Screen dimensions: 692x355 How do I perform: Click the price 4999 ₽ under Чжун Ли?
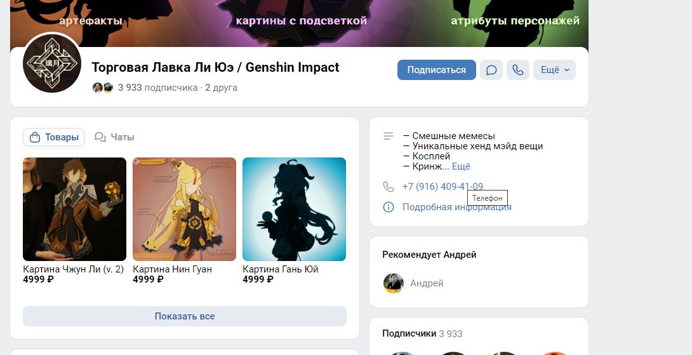tap(38, 279)
